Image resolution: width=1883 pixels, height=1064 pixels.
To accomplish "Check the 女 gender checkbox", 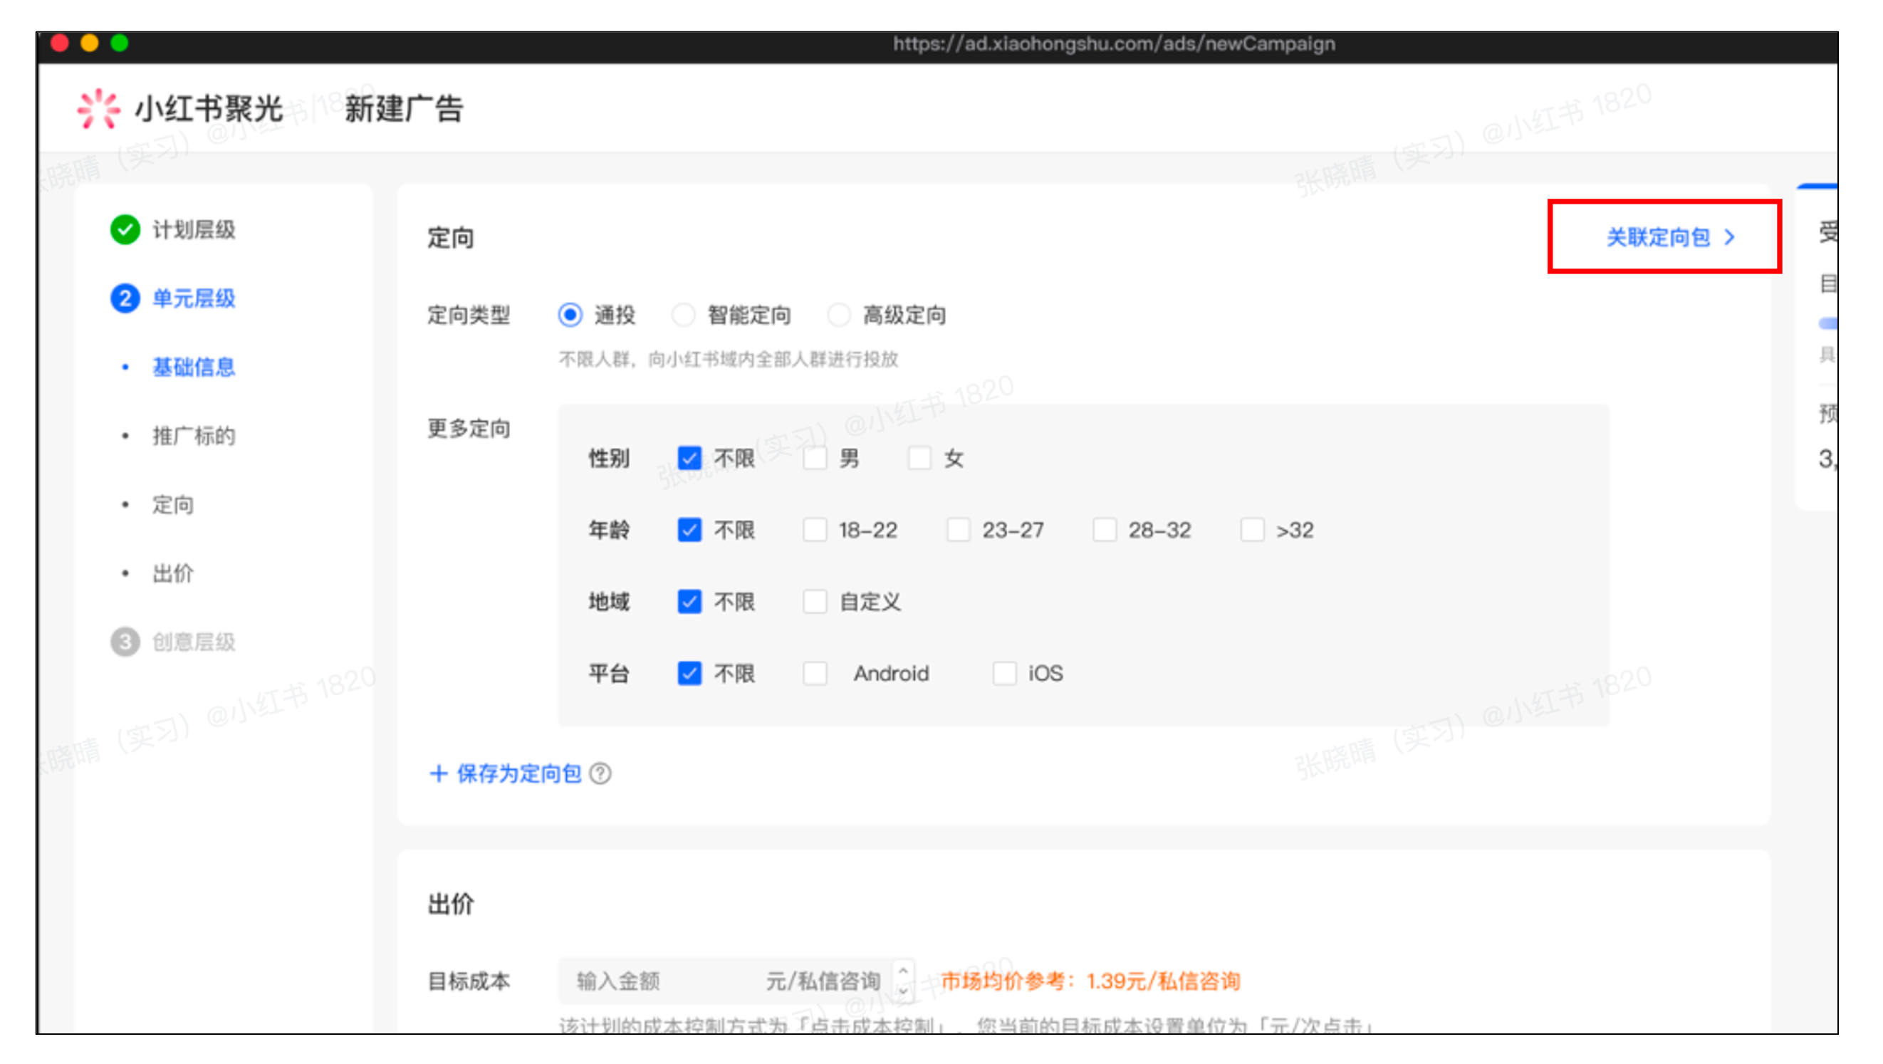I will tap(919, 458).
